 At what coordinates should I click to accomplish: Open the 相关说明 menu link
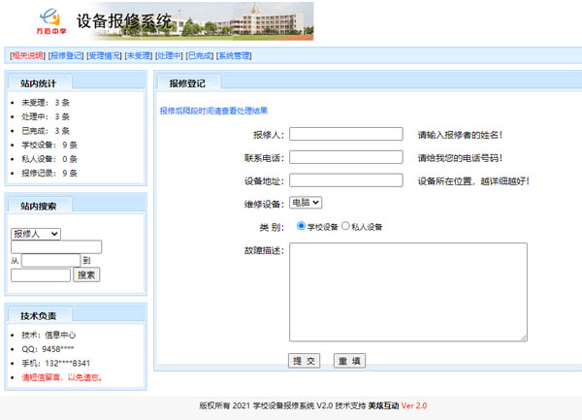coord(27,55)
